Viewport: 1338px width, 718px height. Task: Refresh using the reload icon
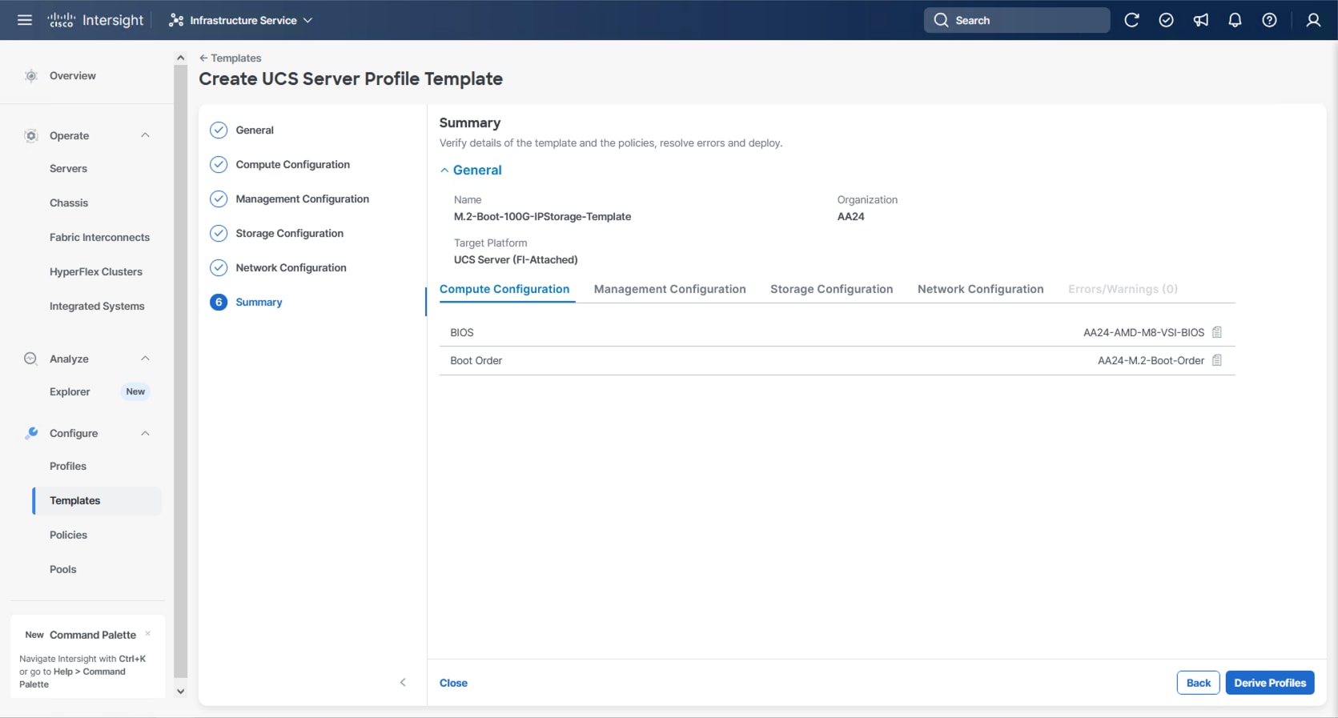(1131, 20)
